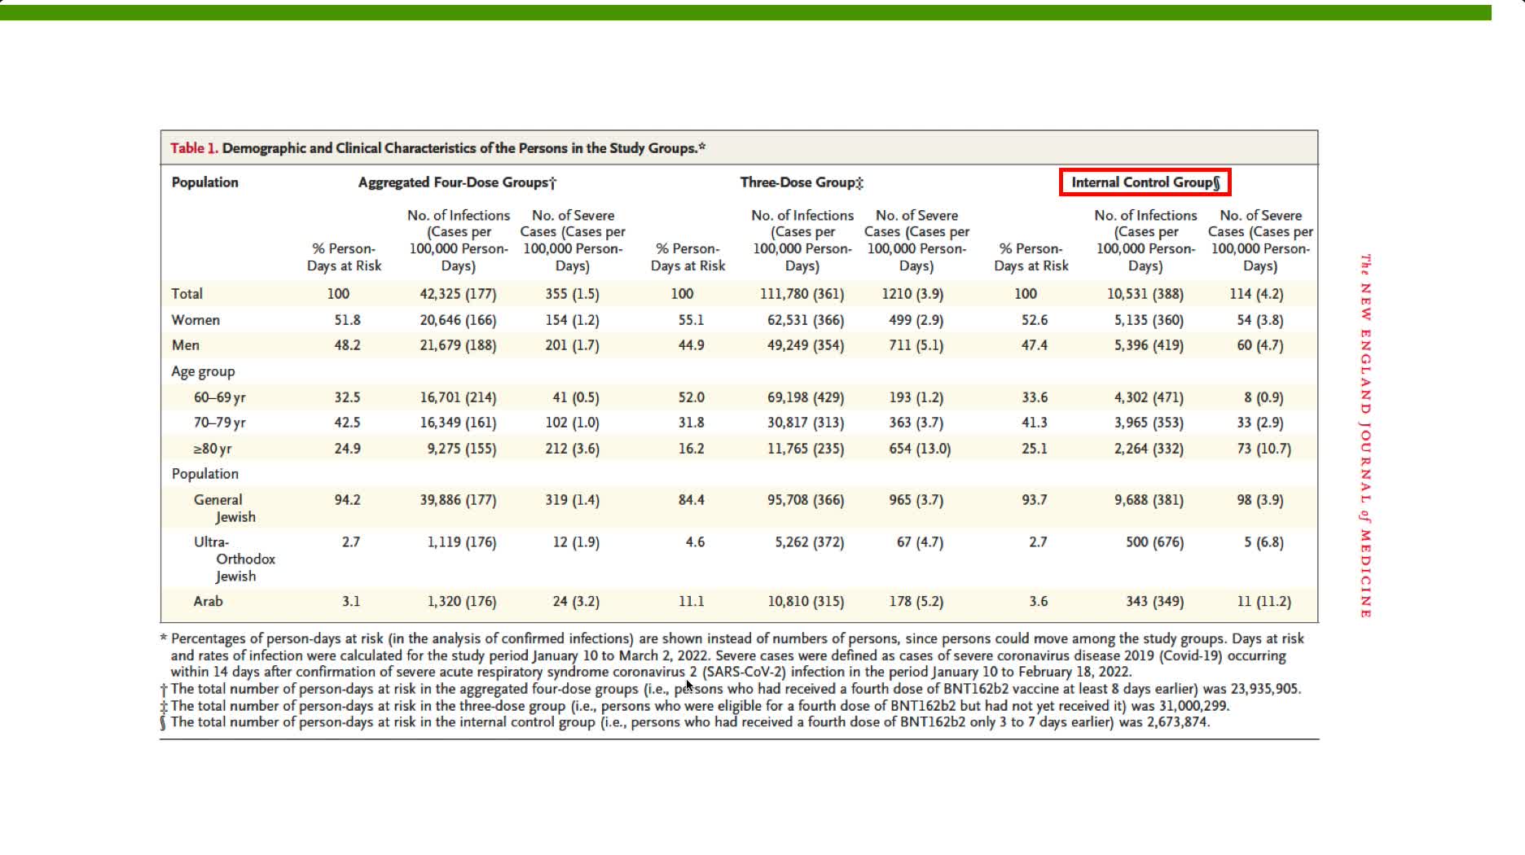This screenshot has width=1525, height=855.
Task: Click the value '55.1' in Women row
Action: (x=691, y=320)
